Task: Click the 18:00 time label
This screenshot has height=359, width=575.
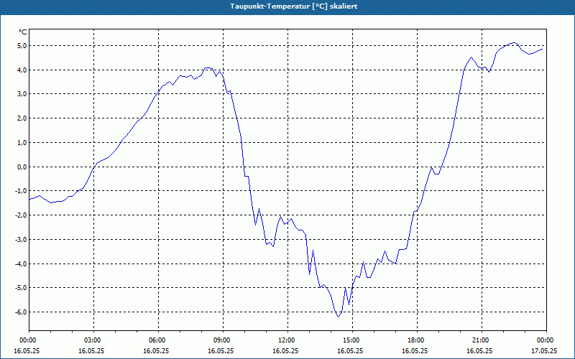Action: pyautogui.click(x=417, y=340)
